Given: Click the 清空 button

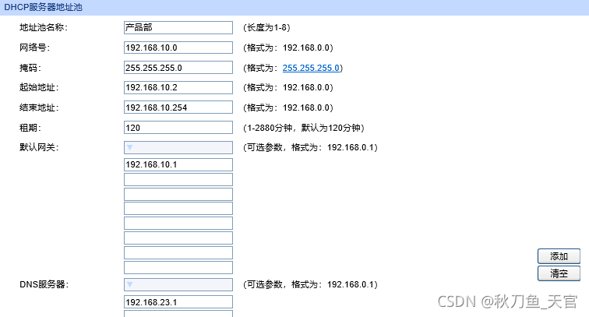Looking at the screenshot, I should pyautogui.click(x=559, y=273).
